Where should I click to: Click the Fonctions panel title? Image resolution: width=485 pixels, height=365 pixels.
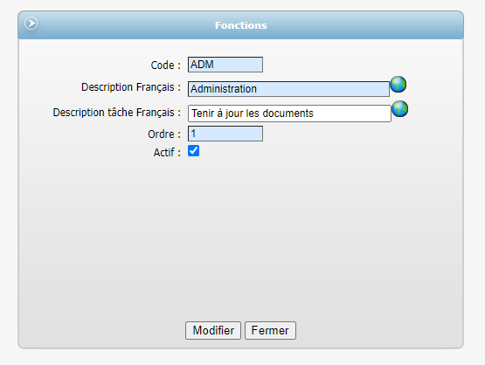point(241,25)
